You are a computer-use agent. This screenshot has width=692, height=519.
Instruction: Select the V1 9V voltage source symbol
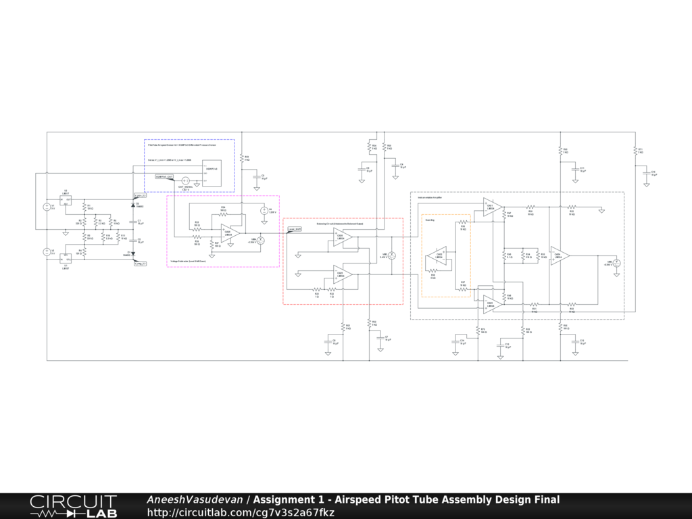tap(47, 206)
